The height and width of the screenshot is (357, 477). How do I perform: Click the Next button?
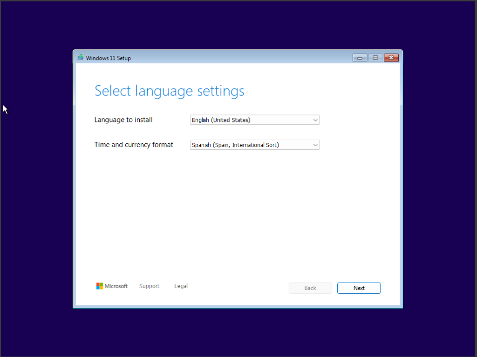click(x=359, y=288)
